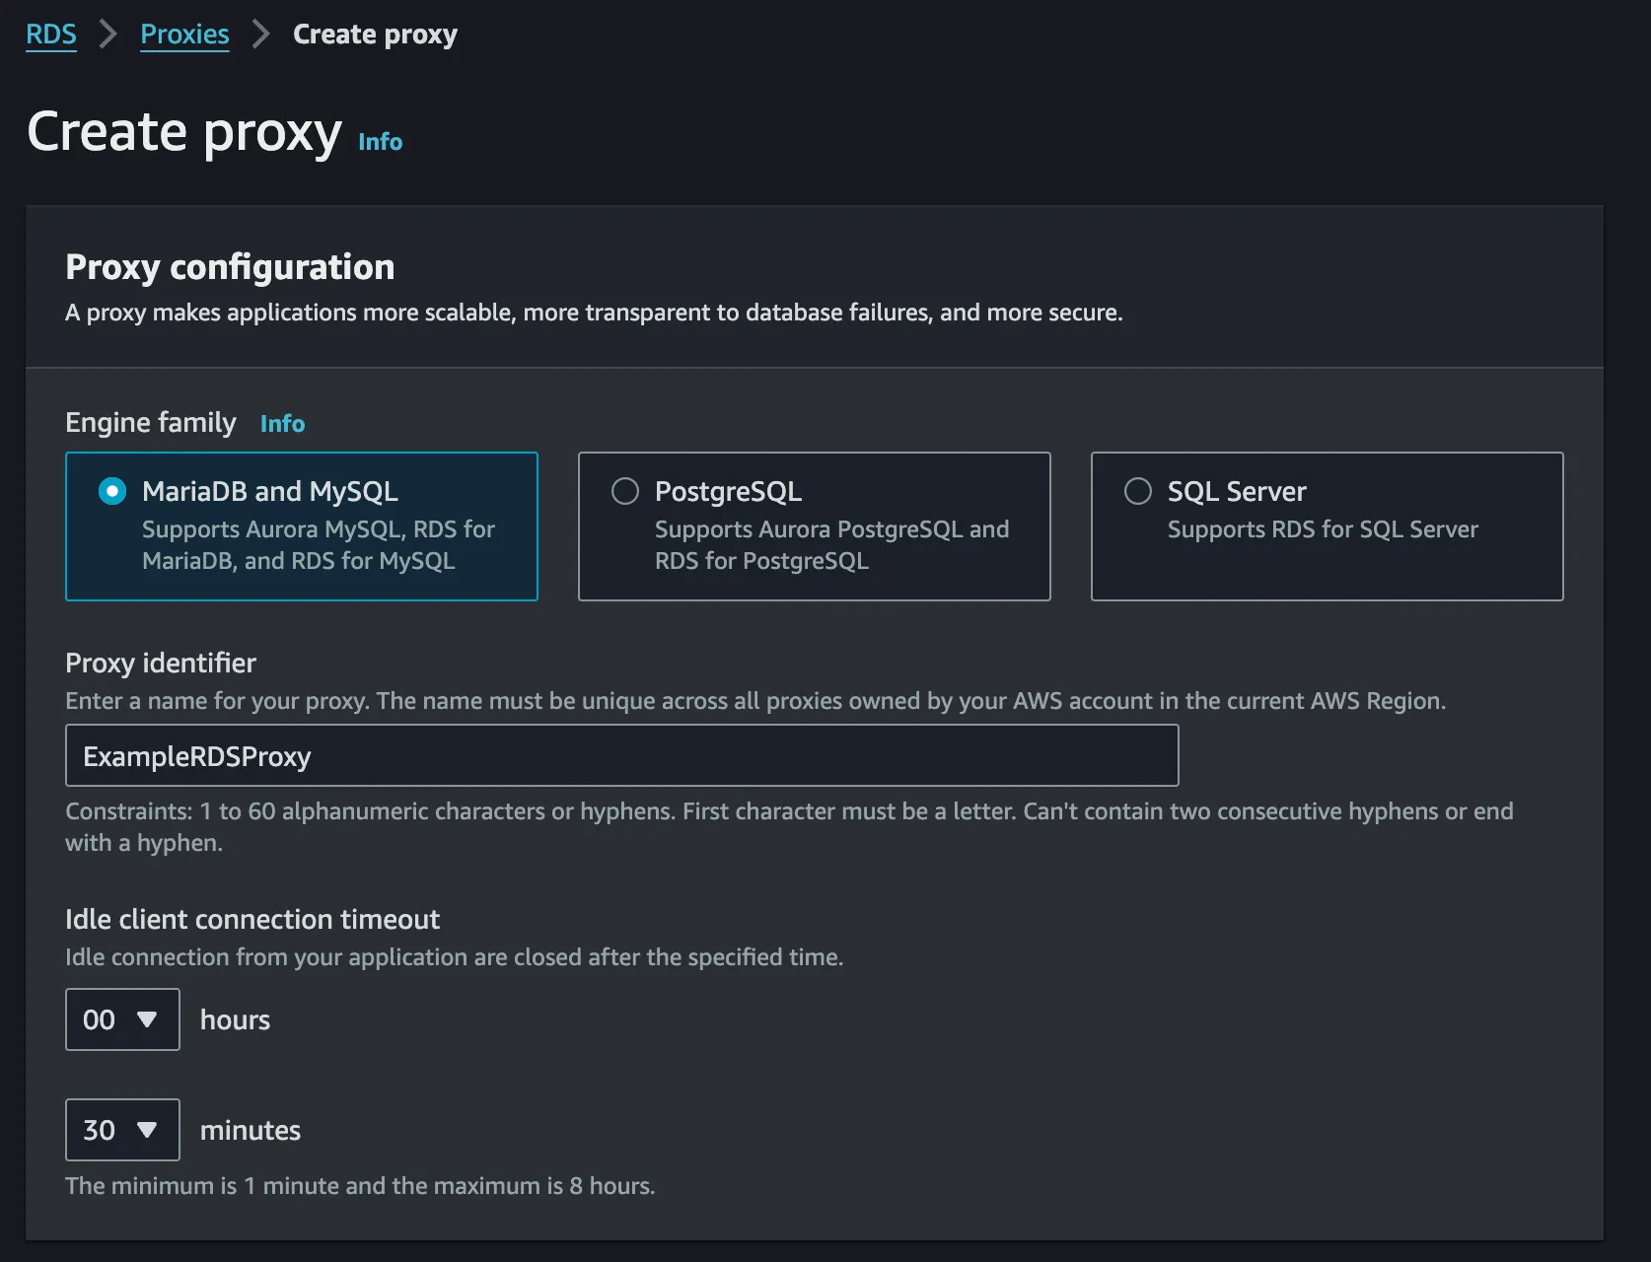This screenshot has width=1651, height=1262.
Task: Click the Create proxy breadcrumb item
Action: coord(375,35)
